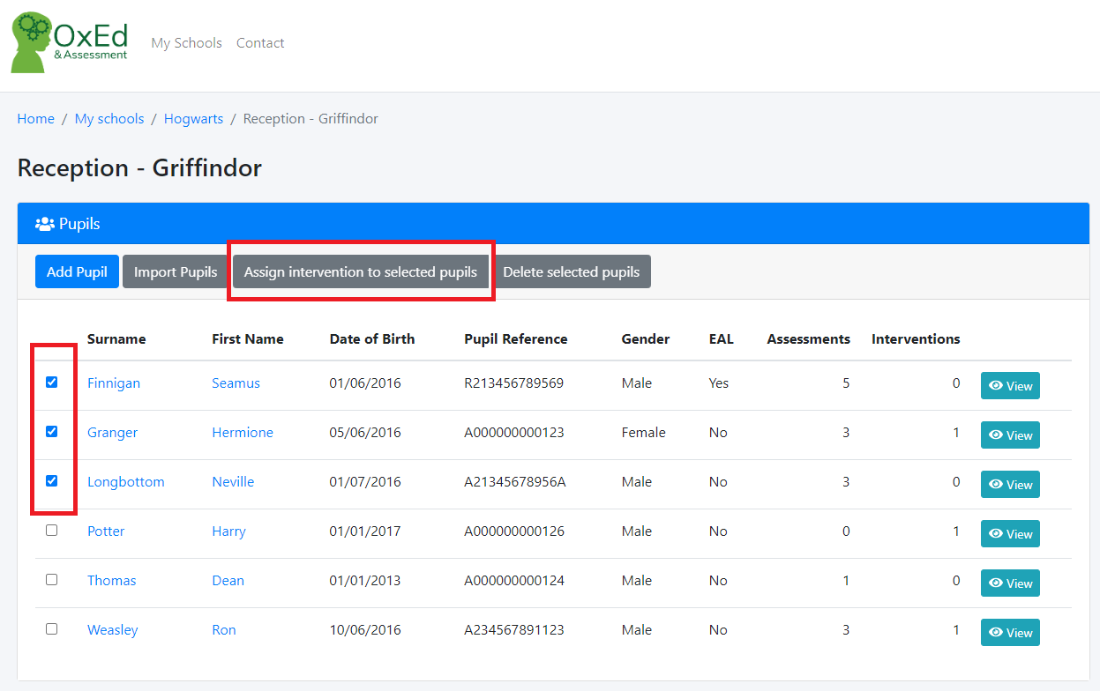Click Delete selected pupils button

(571, 271)
